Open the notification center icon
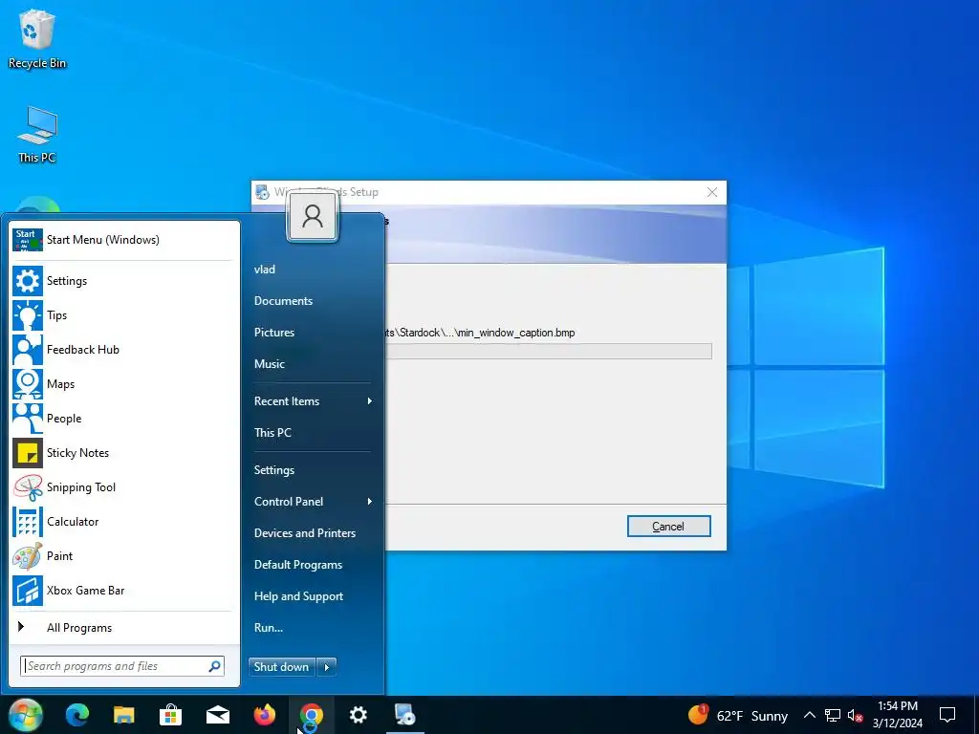 click(947, 715)
